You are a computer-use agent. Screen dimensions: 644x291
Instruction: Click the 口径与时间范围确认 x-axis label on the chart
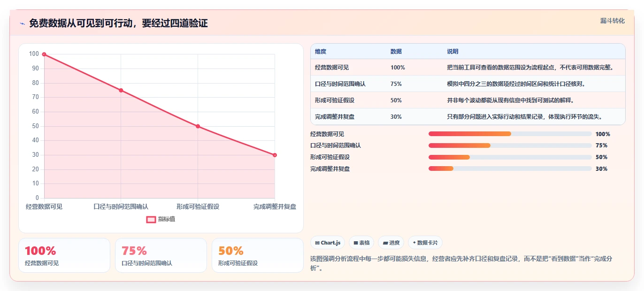click(121, 207)
